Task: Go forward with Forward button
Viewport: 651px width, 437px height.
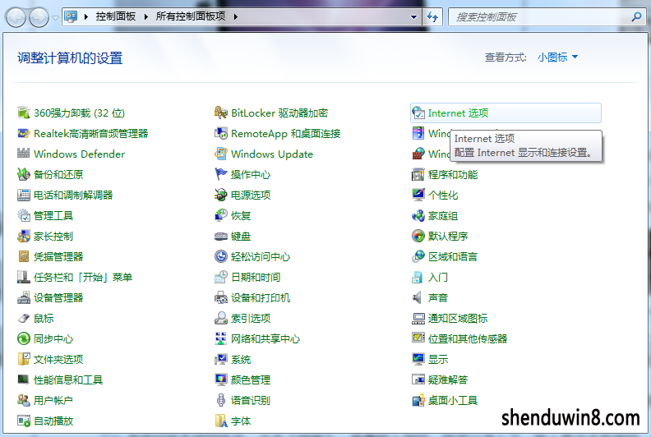Action: (39, 17)
